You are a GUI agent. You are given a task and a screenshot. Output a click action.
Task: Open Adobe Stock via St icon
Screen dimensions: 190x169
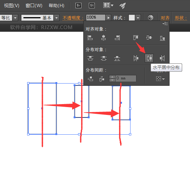(x=92, y=6)
